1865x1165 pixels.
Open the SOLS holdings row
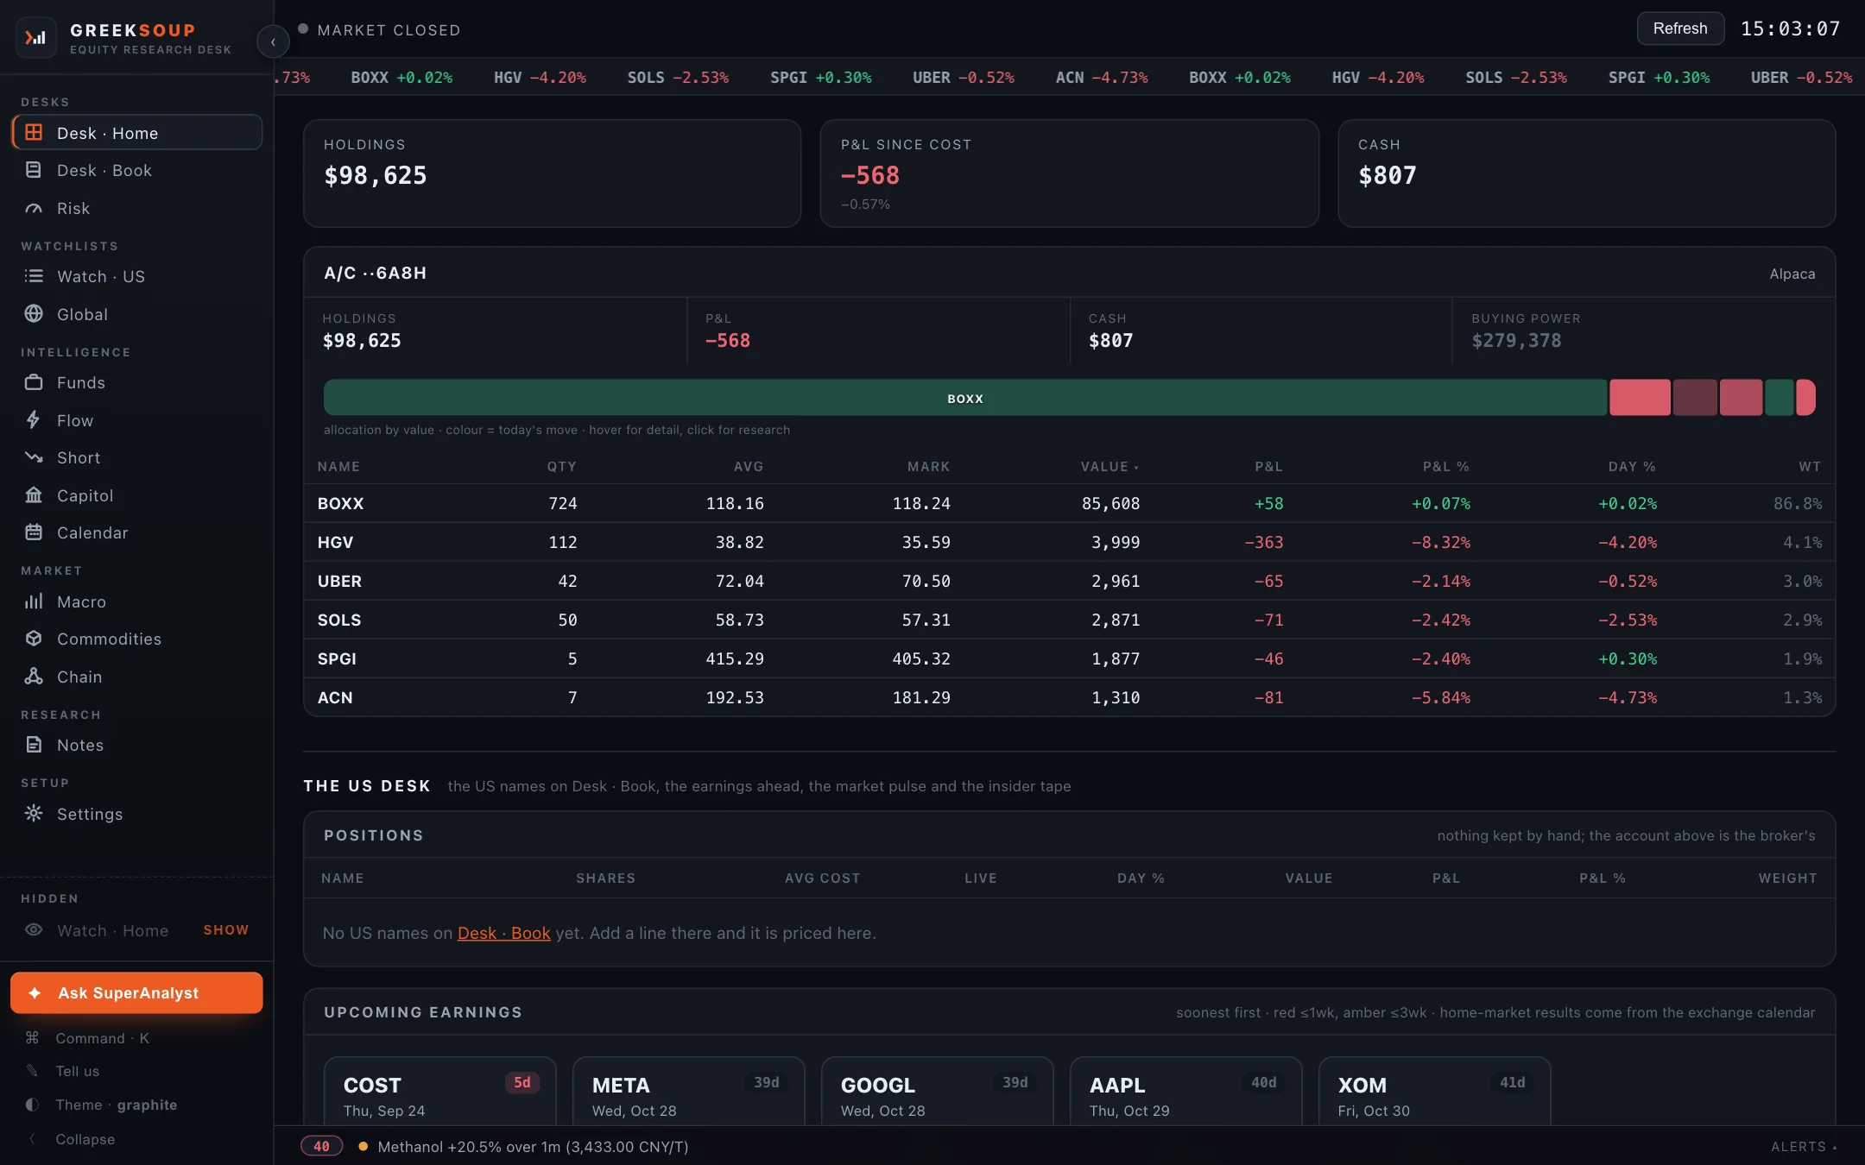coord(1069,620)
